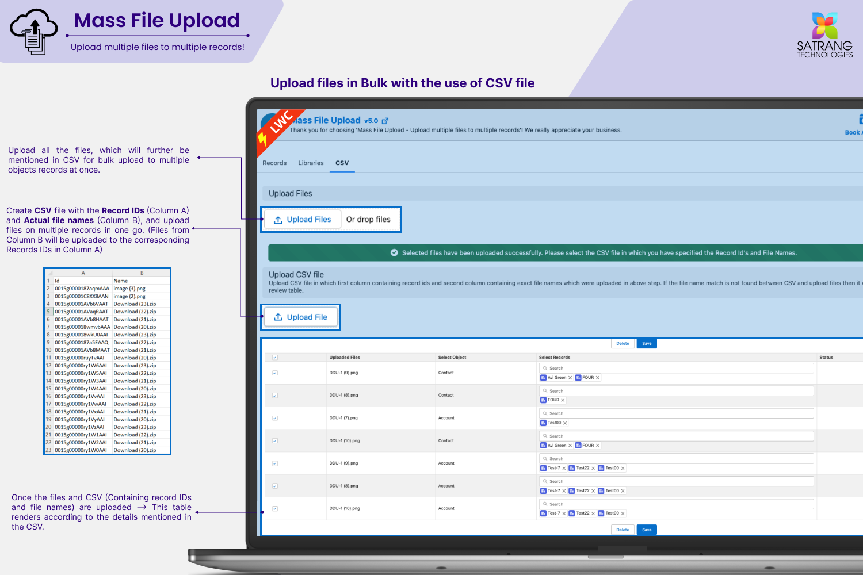The height and width of the screenshot is (575, 863).
Task: Focus Search field in DDU-1 (9).png Account row
Action: point(677,459)
